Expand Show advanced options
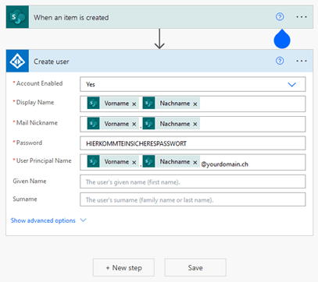Viewport: 318px width, 282px height. pyautogui.click(x=48, y=220)
